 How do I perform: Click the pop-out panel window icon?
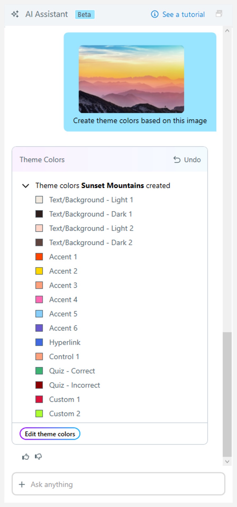pyautogui.click(x=219, y=14)
